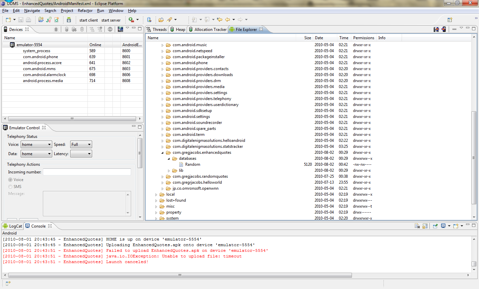Click the start client toolbar button

[x=88, y=20]
